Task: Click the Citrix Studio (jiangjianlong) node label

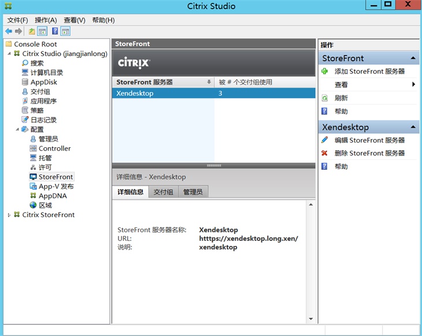Action: (x=65, y=54)
